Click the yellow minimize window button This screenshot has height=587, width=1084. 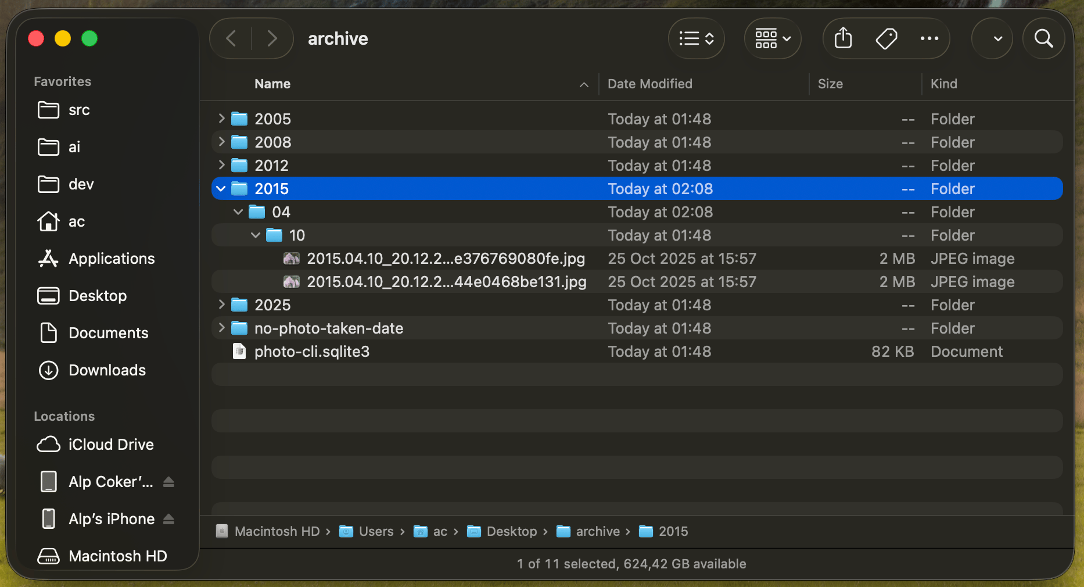click(x=63, y=38)
